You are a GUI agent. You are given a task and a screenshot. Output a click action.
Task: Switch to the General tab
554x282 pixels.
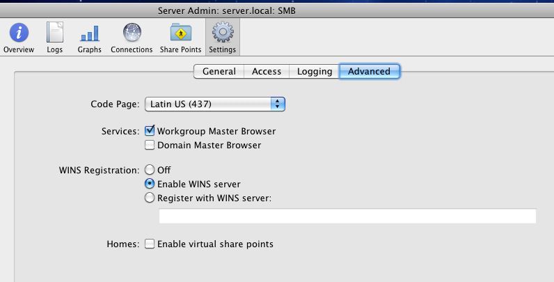tap(219, 72)
